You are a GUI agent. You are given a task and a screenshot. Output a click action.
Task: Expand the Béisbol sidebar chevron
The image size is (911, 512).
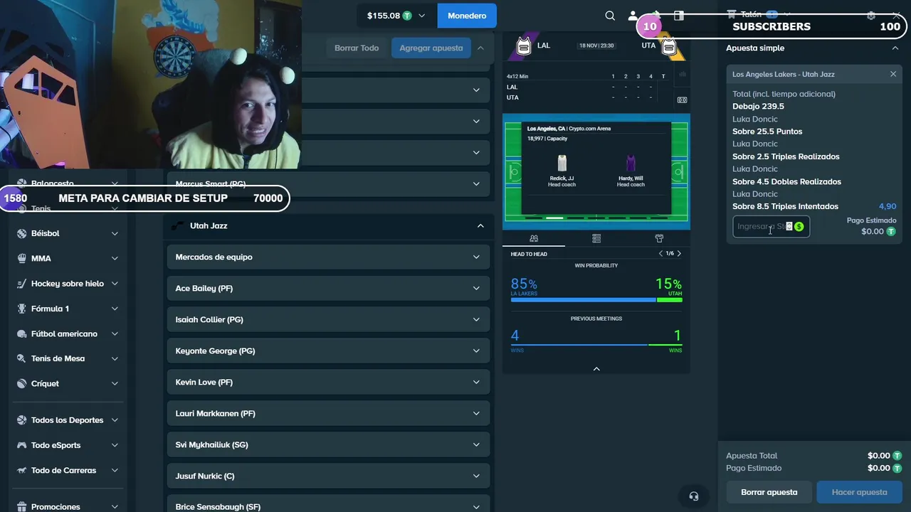(115, 233)
